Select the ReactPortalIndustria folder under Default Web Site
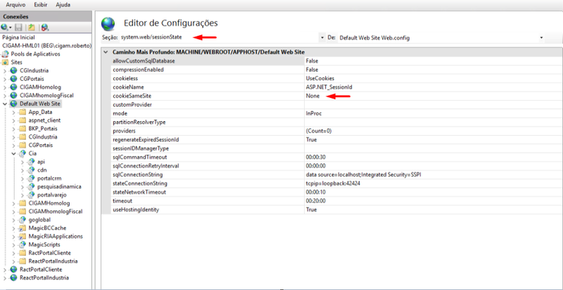The width and height of the screenshot is (563, 290). coord(53,261)
